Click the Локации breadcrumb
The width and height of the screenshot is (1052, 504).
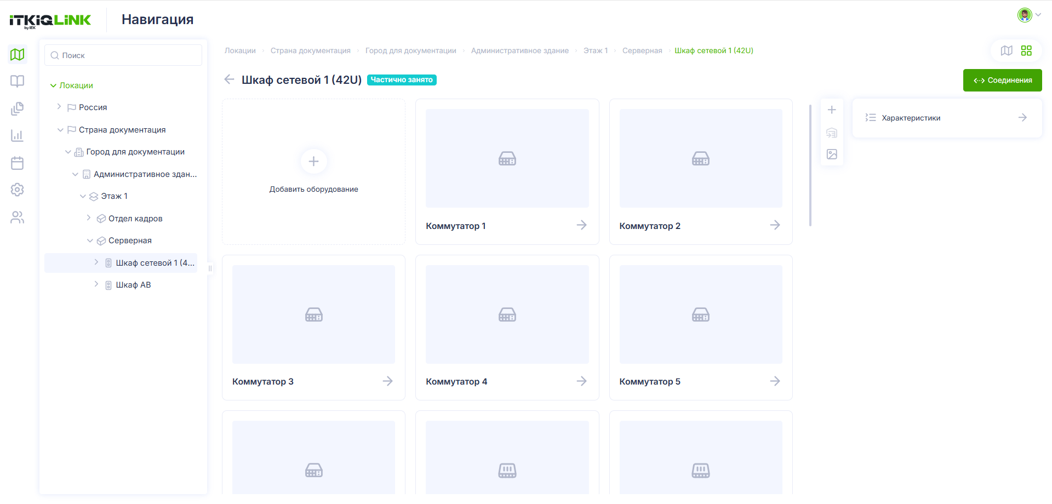tap(240, 50)
